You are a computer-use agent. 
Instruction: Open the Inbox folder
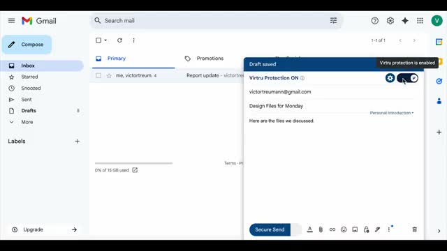pos(42,66)
